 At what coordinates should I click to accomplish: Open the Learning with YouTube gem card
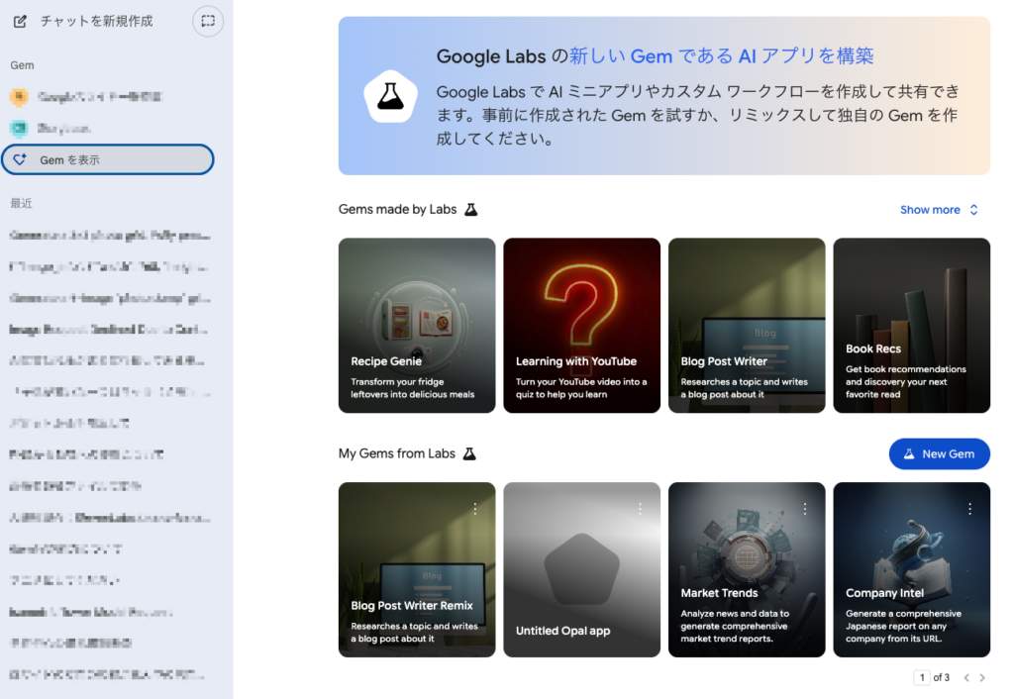pyautogui.click(x=581, y=325)
